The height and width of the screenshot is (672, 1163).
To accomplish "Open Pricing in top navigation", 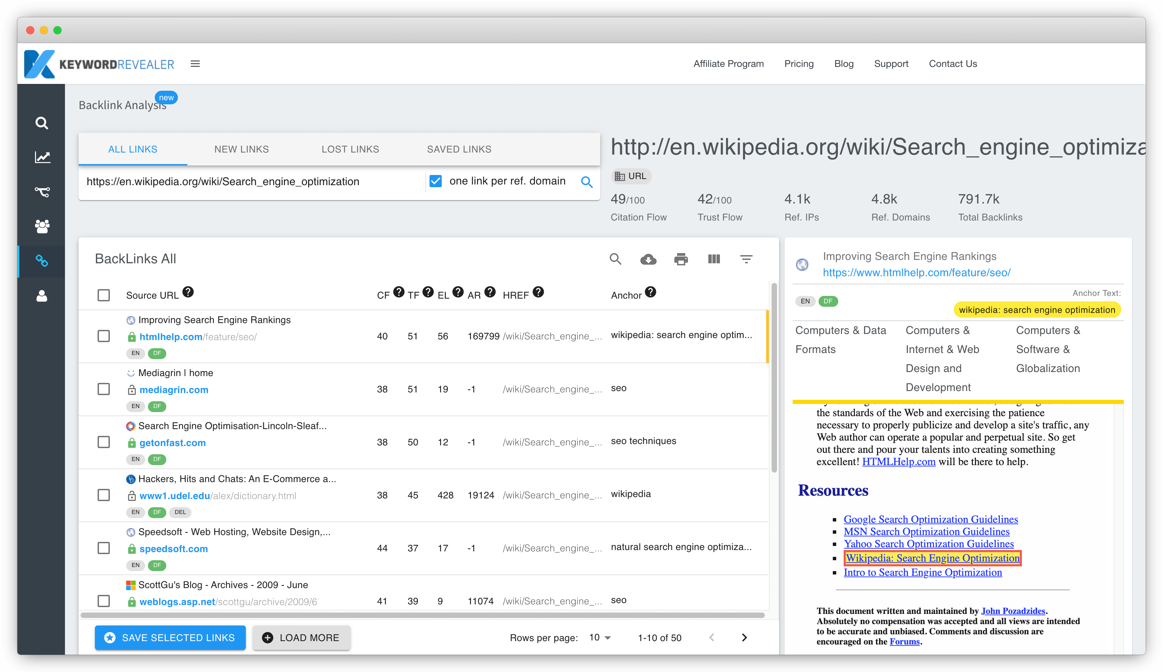I will click(x=799, y=64).
